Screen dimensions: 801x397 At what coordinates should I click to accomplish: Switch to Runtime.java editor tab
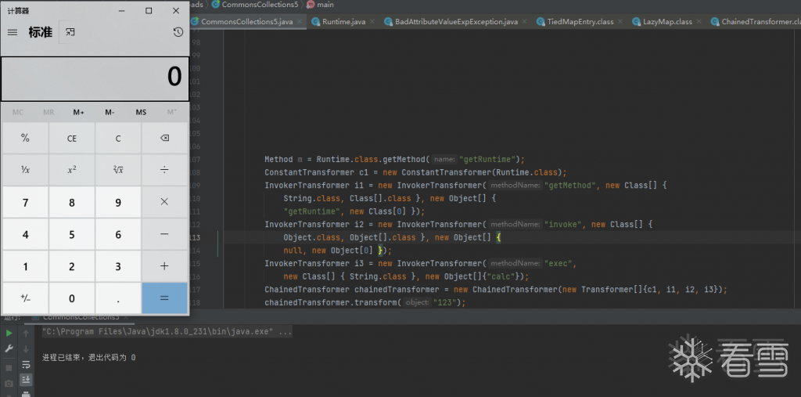point(344,21)
